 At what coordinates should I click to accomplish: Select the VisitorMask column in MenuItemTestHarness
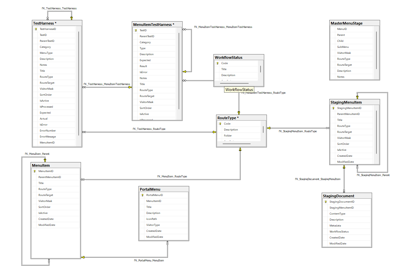[x=154, y=102]
